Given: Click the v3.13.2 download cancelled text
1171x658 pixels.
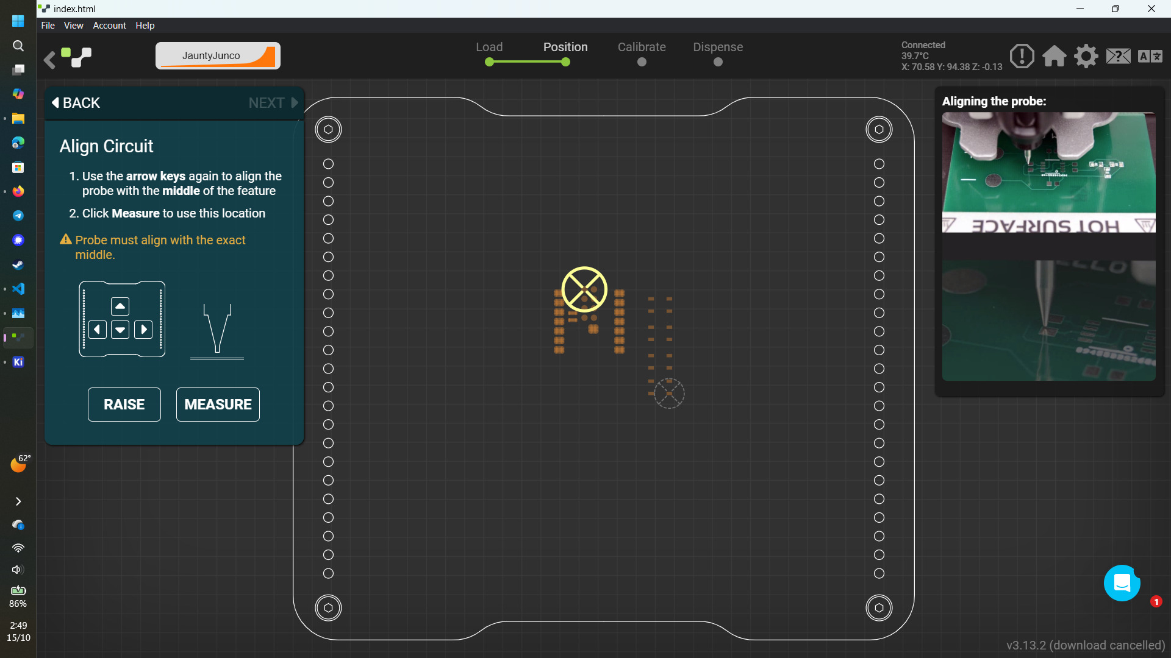Looking at the screenshot, I should pos(1086,645).
